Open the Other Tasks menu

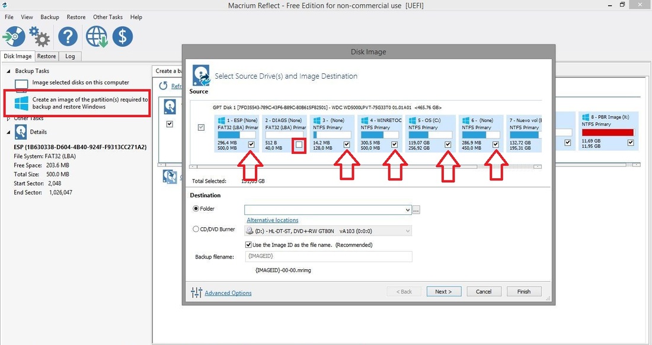tap(108, 17)
